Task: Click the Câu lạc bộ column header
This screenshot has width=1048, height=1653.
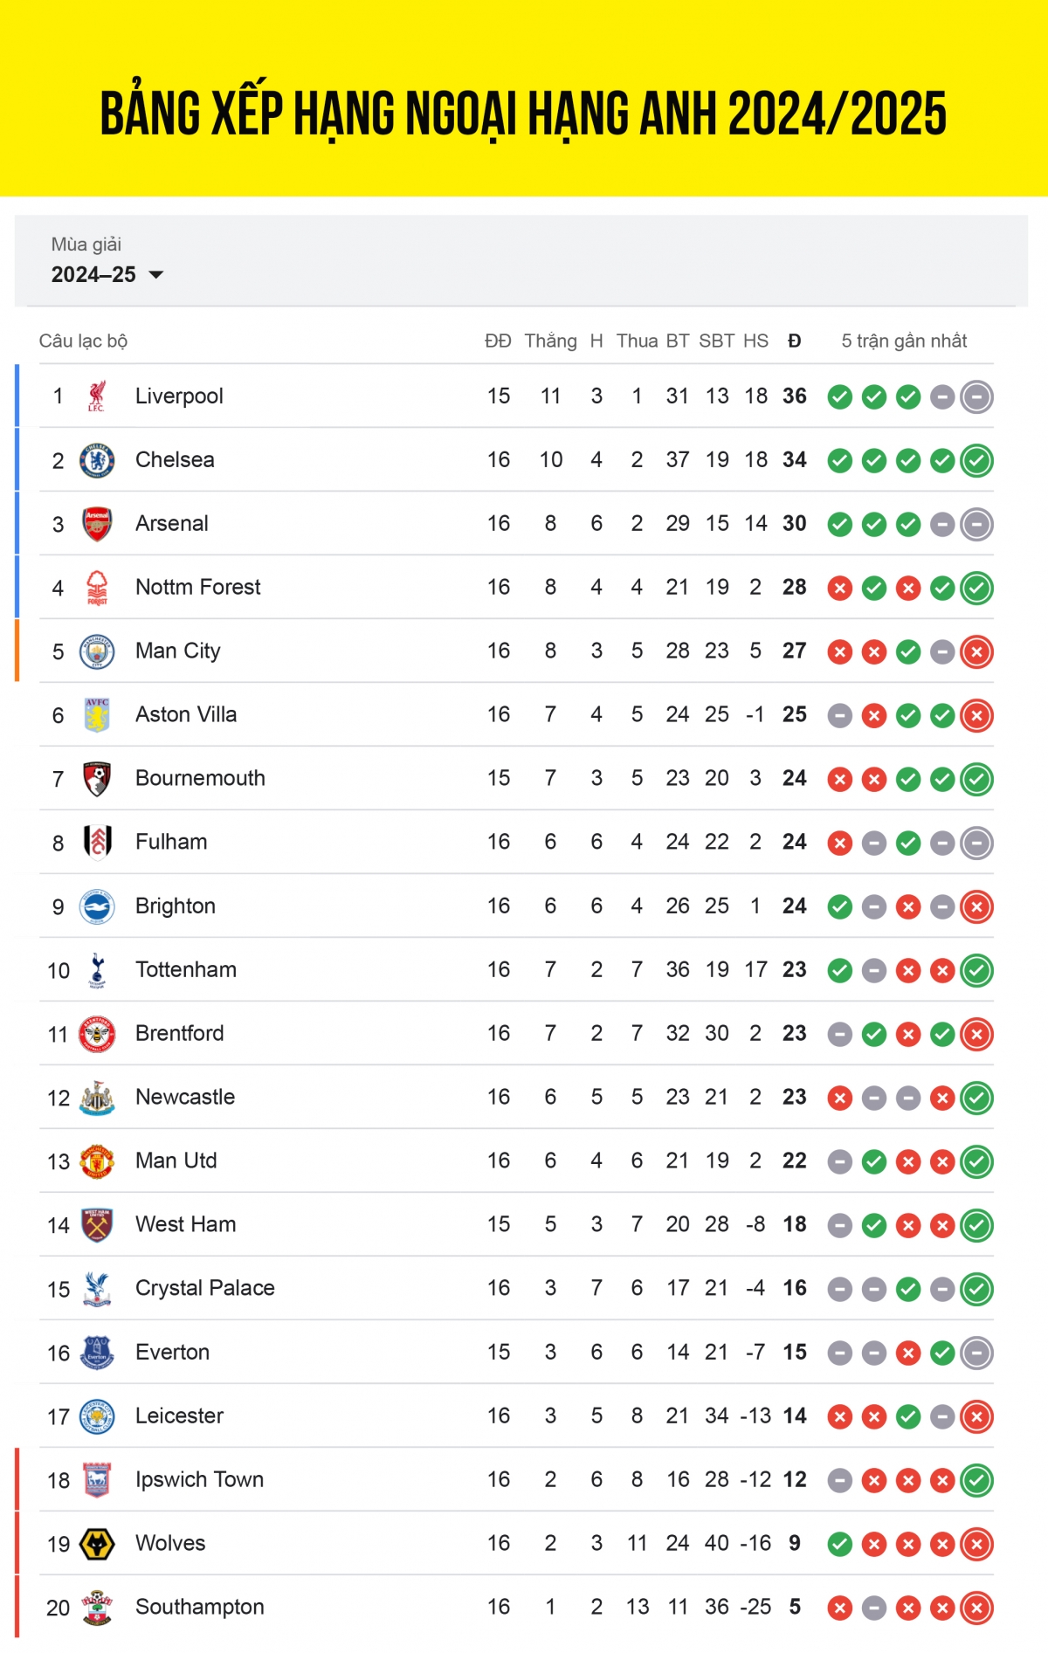Action: point(83,341)
